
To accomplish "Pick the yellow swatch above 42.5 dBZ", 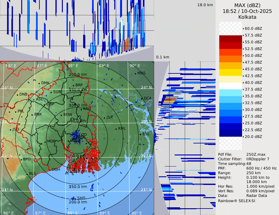I will click(231, 72).
